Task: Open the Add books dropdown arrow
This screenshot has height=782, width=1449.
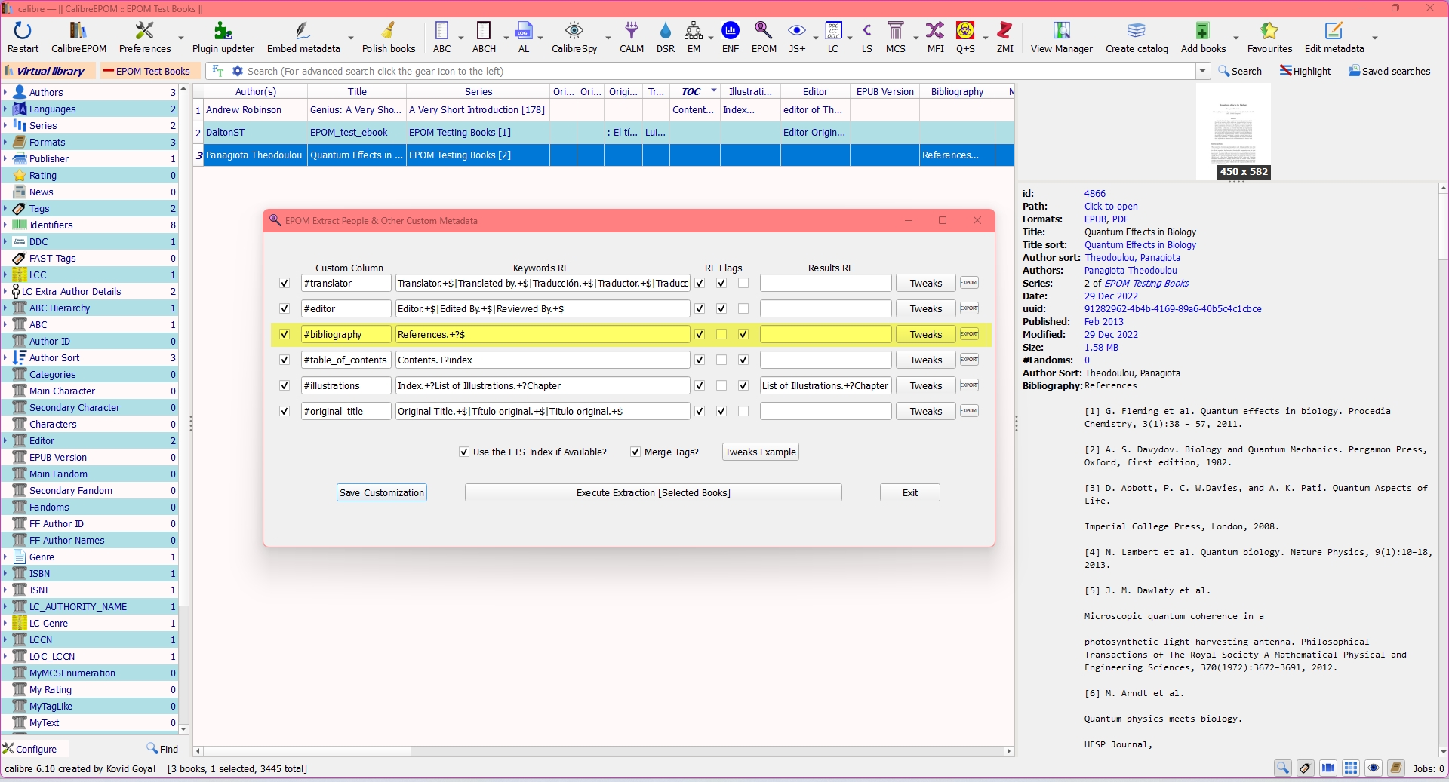Action: 1235,38
